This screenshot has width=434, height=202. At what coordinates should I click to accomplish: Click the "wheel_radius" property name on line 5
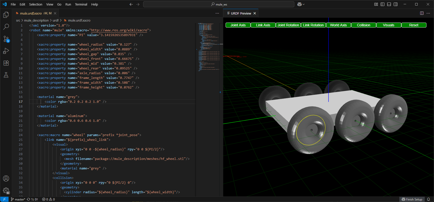pyautogui.click(x=91, y=44)
